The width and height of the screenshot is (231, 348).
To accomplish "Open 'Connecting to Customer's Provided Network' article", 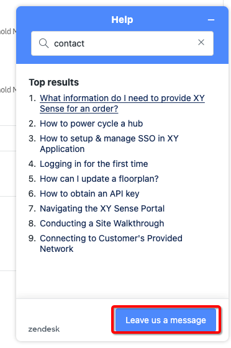I will pyautogui.click(x=111, y=243).
